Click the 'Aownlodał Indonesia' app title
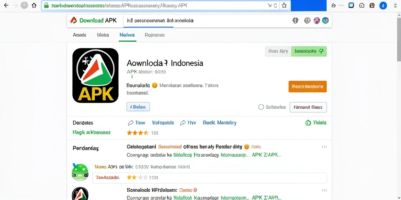Screen dimensions: 401x200 165,63
